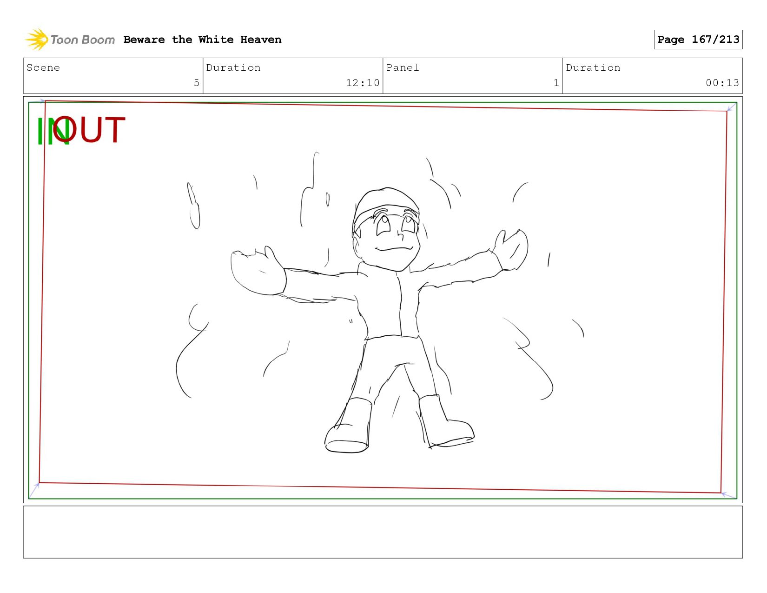This screenshot has height=593, width=767.
Task: Click the red 'OUT' camera marker
Action: pyautogui.click(x=89, y=129)
